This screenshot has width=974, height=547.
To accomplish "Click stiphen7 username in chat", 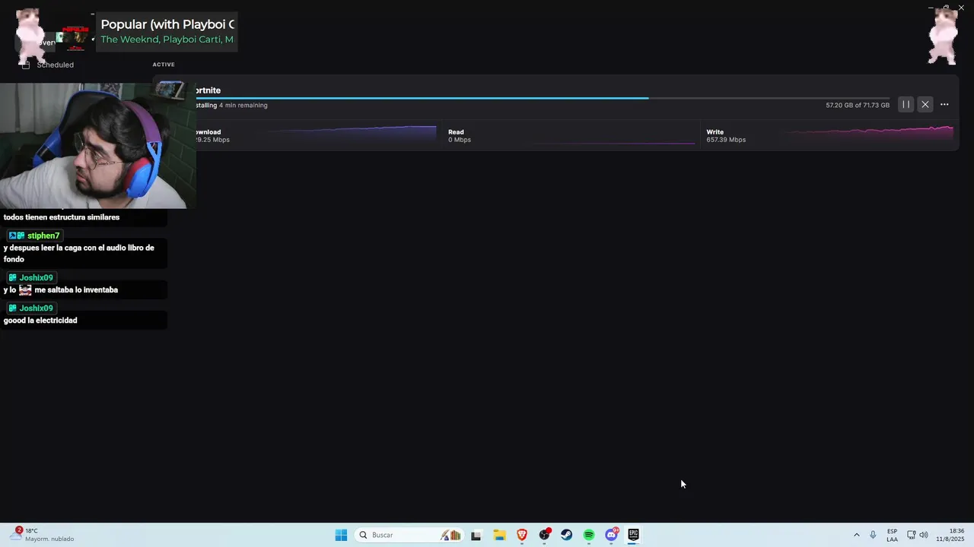I will pos(43,236).
